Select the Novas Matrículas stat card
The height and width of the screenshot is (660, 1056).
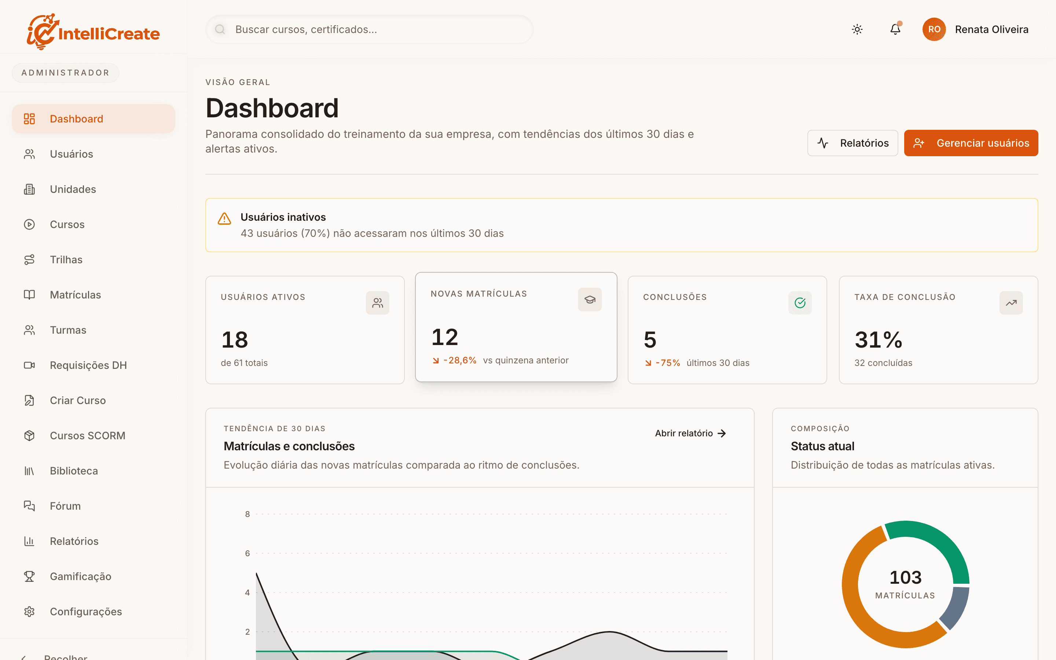516,327
